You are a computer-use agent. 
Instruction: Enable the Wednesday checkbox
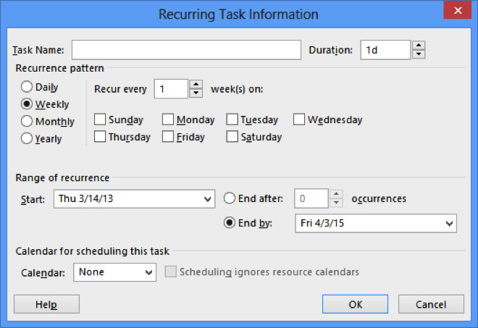[x=299, y=119]
